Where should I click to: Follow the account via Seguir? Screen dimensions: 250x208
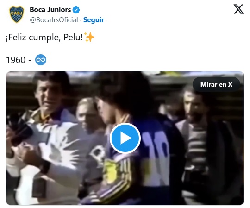point(94,20)
